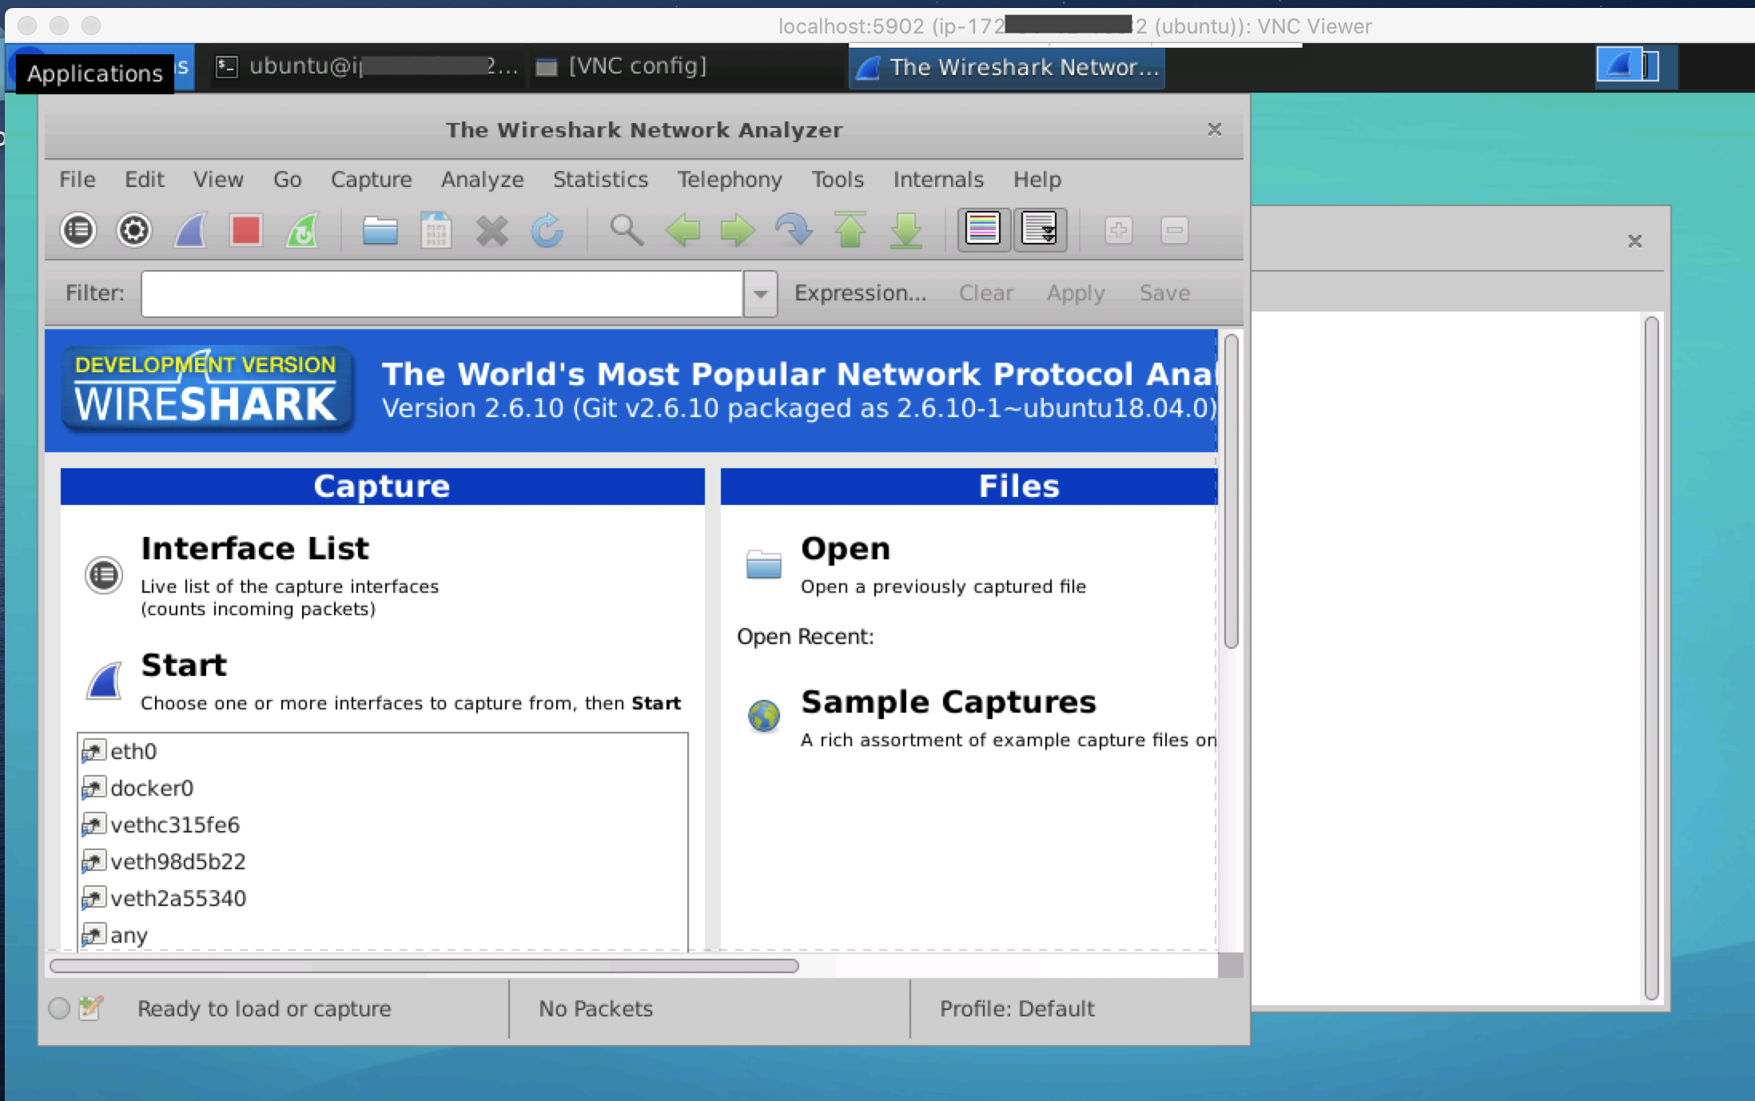
Task: Click the welcome page horizontal scrollbar
Action: tap(424, 966)
